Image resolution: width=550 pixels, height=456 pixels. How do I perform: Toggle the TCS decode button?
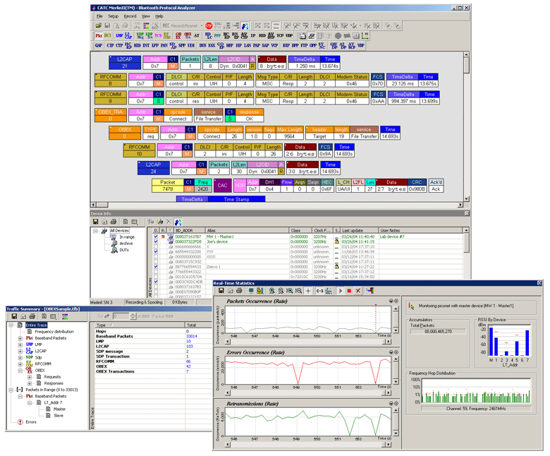click(x=158, y=36)
